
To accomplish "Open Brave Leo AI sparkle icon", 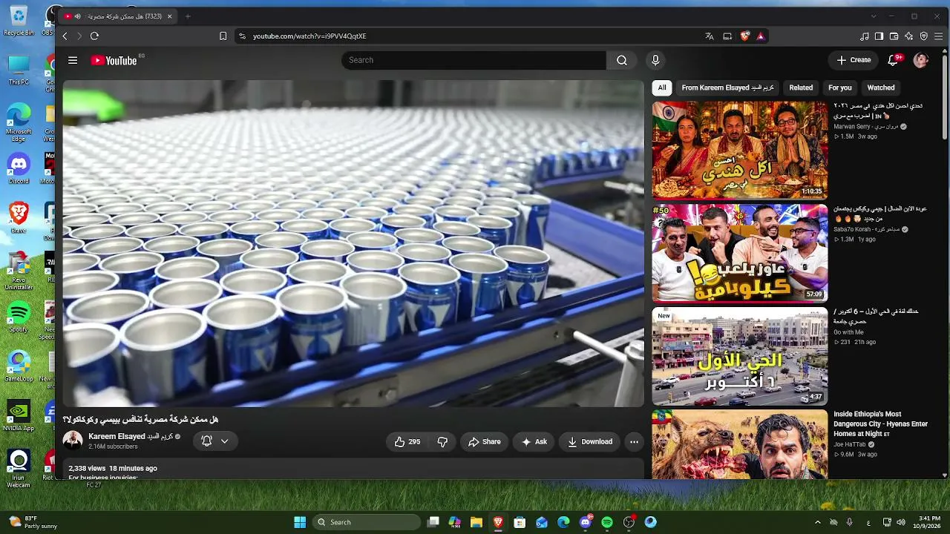I will [909, 36].
